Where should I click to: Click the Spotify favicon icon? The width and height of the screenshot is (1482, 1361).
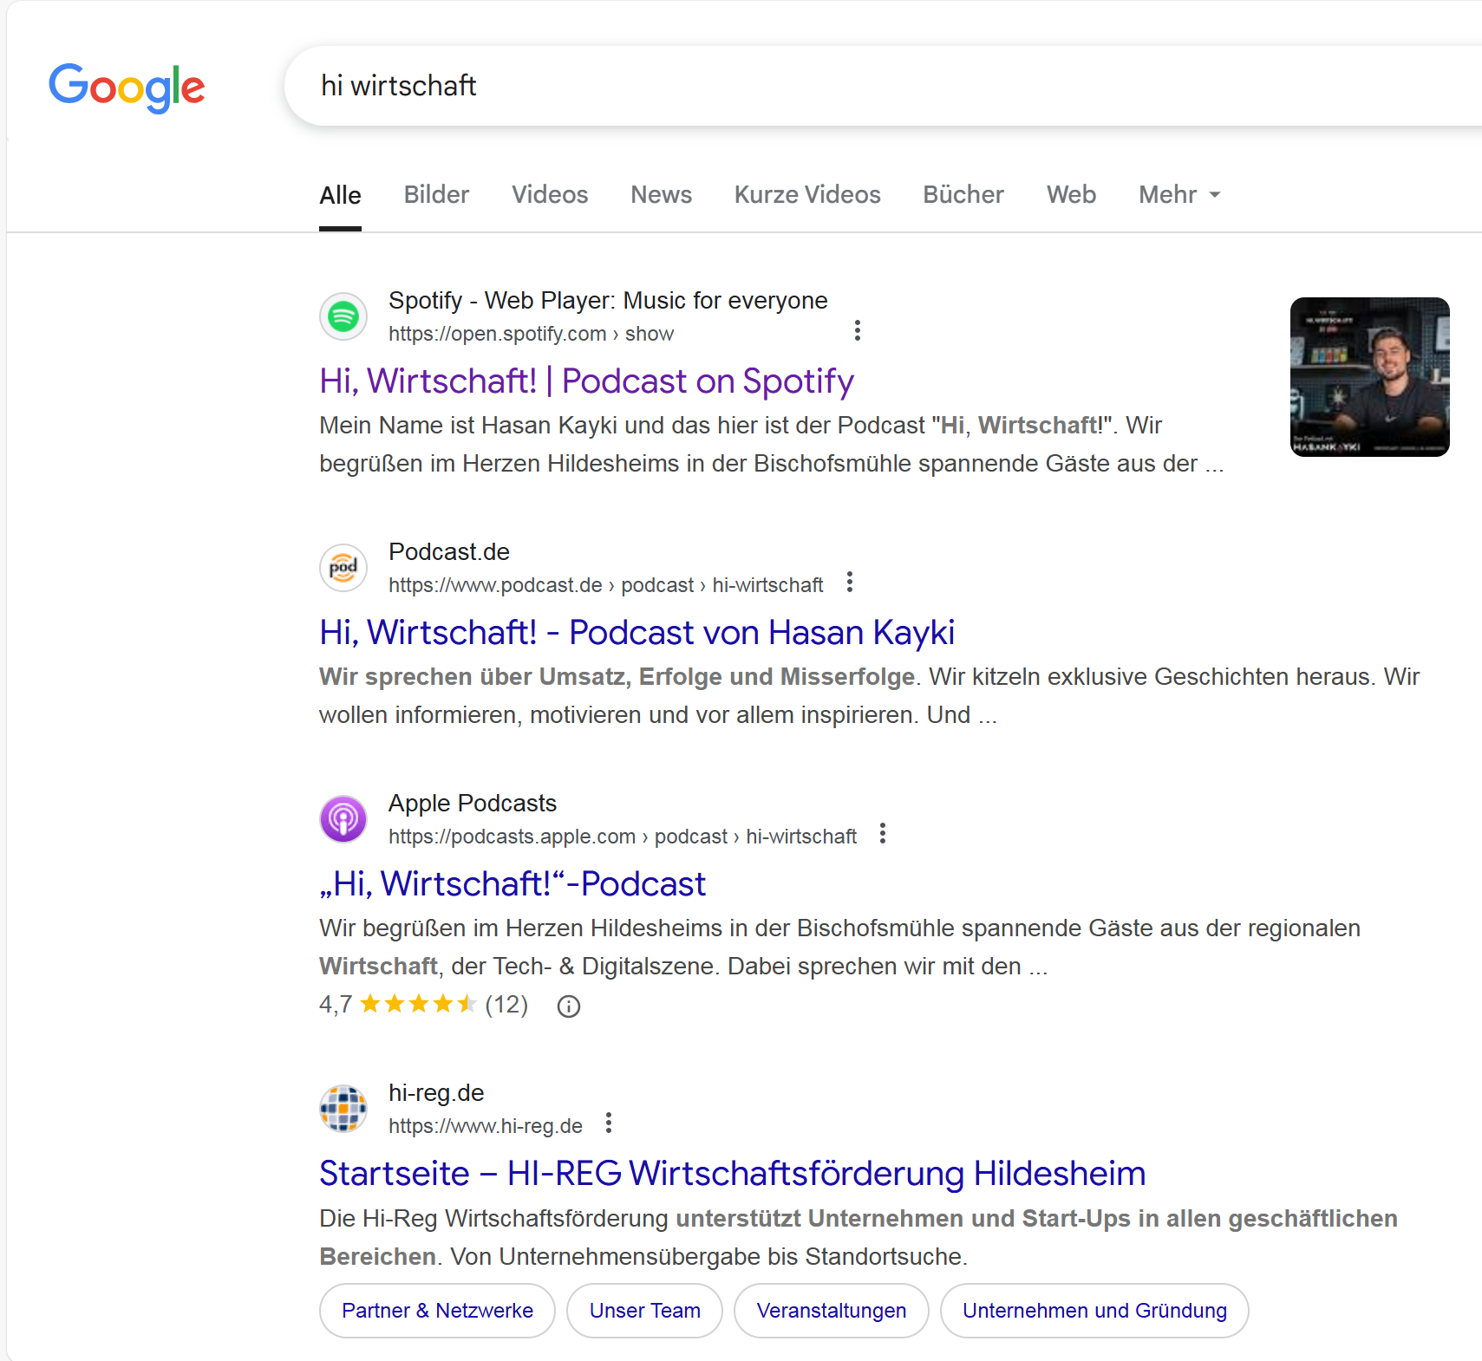click(343, 316)
